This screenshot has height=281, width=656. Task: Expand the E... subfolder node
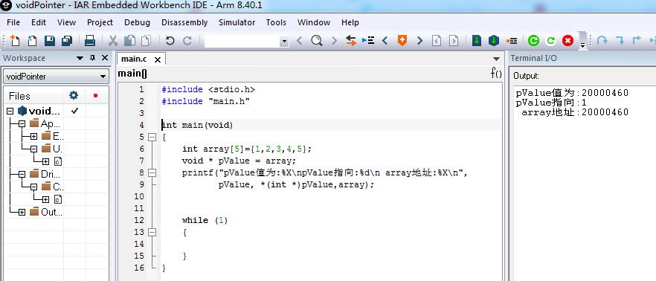[x=34, y=136]
